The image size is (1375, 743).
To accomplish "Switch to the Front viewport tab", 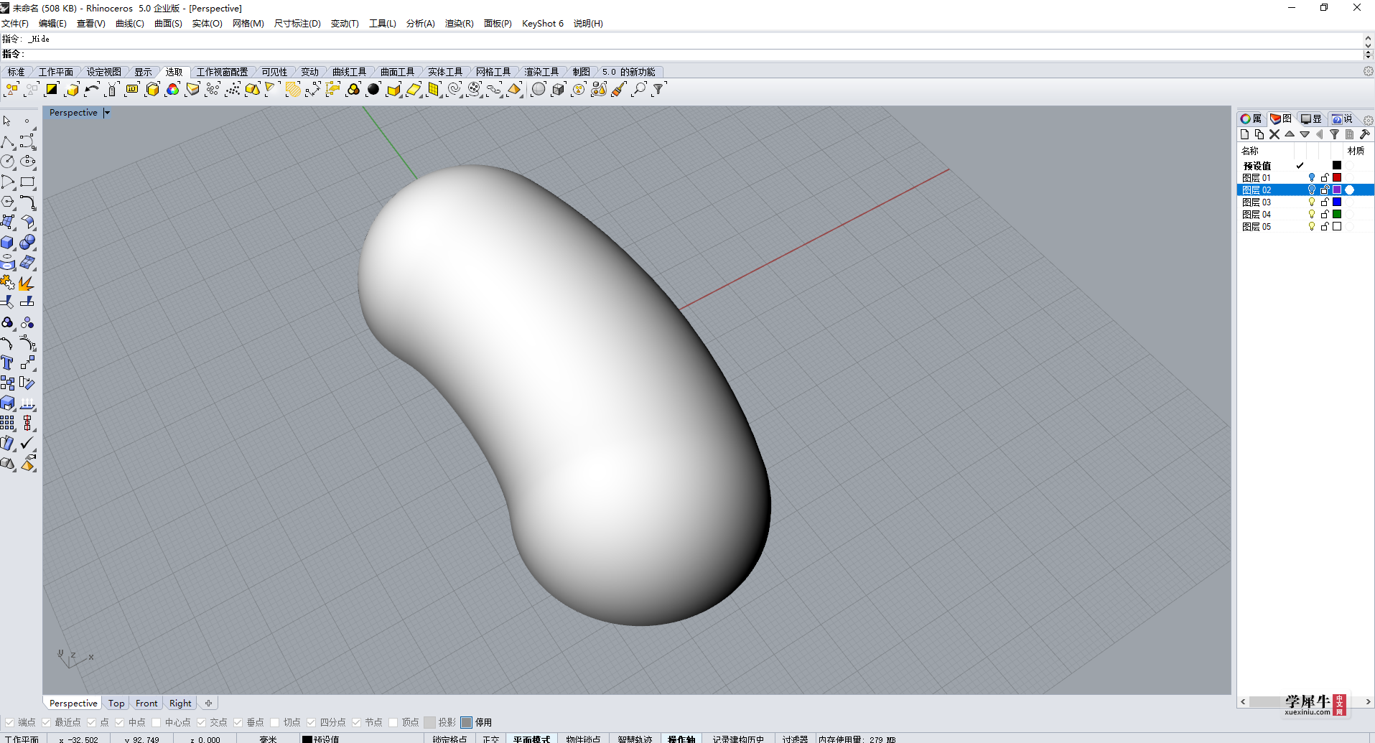I will tap(146, 704).
